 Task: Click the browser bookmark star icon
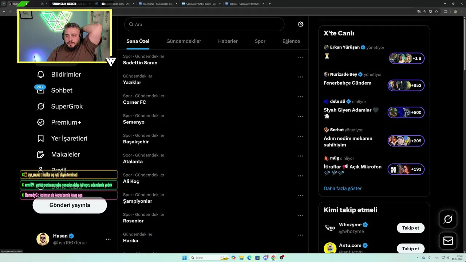click(x=436, y=11)
